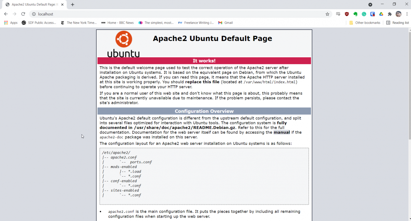View site information icon beside localhost
411x221 pixels.
[34, 14]
